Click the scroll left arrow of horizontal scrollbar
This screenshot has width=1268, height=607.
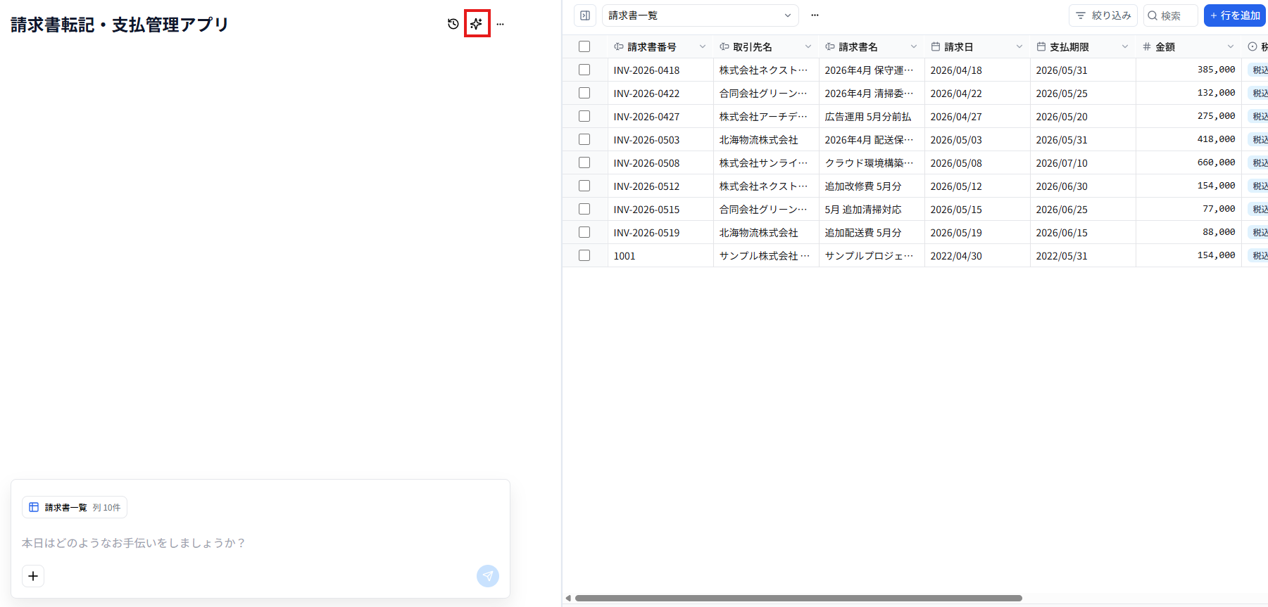568,599
